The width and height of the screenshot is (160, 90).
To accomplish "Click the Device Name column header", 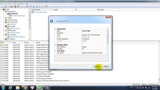I will pyautogui.click(x=42, y=10).
